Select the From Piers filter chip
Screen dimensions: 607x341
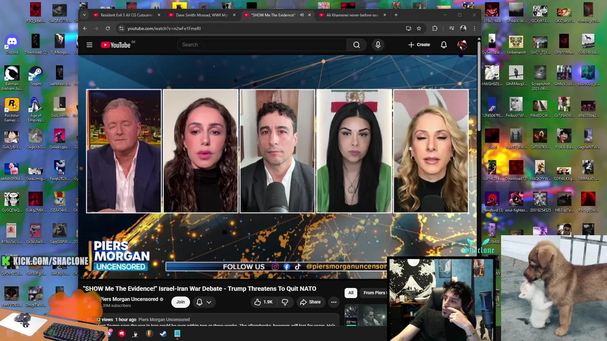coord(375,293)
